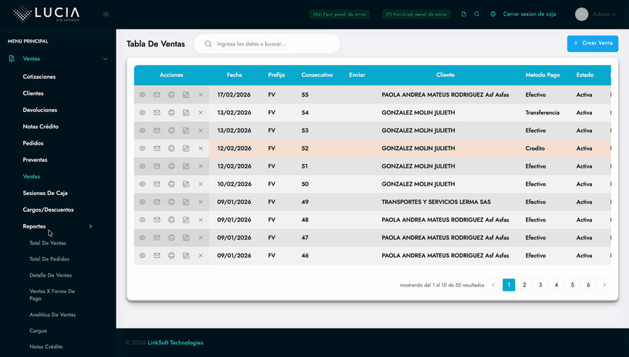Click Cerrar sesion de caja link
Viewport: 629px width, 357px height.
point(529,14)
